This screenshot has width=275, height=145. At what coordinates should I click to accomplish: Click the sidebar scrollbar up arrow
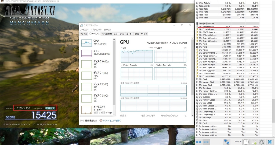point(114,40)
